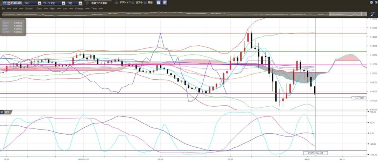Screen dimensions: 378x165
Task: Click the 2020-04-03 crosshair date label
Action: [x=315, y=153]
